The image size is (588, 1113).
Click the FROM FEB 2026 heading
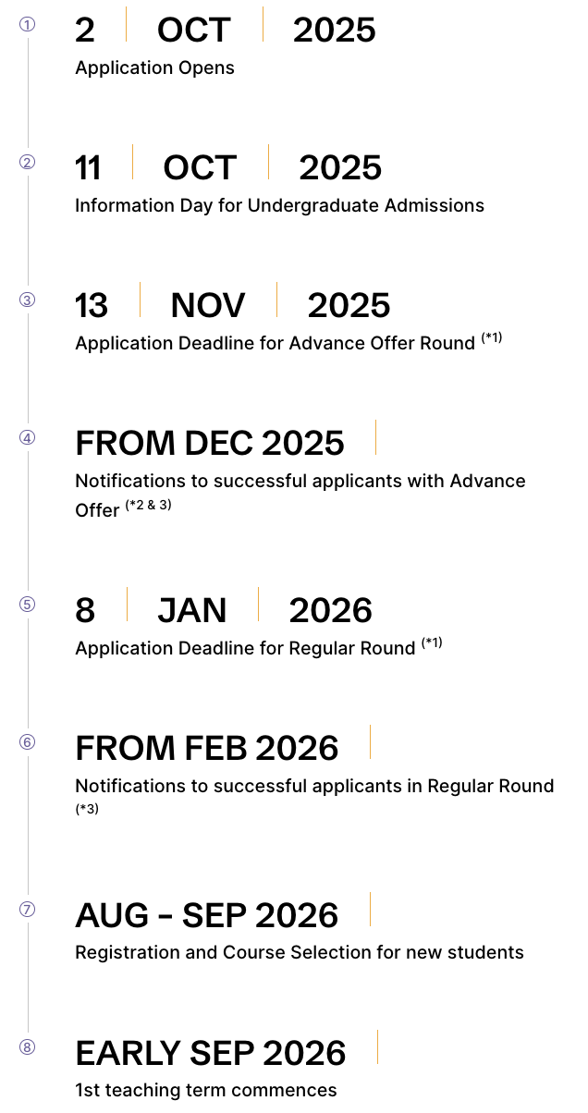207,748
